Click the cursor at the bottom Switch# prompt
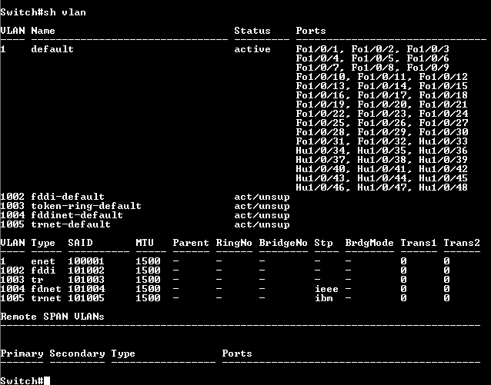The width and height of the screenshot is (491, 385). click(47, 380)
